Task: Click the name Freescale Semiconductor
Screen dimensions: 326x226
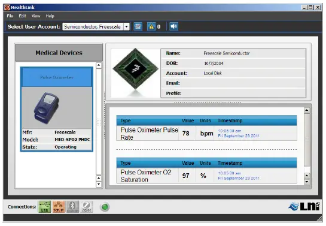Action: (x=227, y=53)
